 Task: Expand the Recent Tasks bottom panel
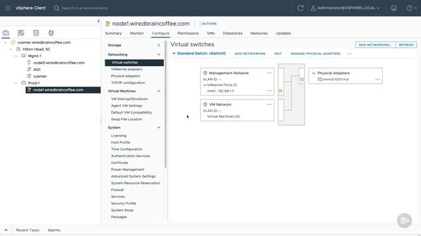pyautogui.click(x=6, y=230)
